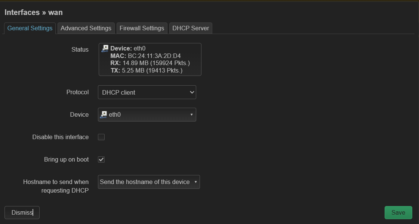This screenshot has height=224, width=419.
Task: Click the Interfaces » wan heading
Action: click(34, 12)
